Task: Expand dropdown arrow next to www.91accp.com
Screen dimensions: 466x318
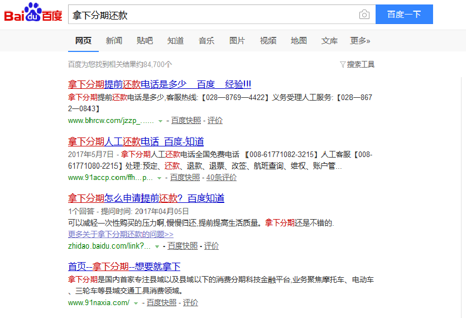Action: [159, 178]
